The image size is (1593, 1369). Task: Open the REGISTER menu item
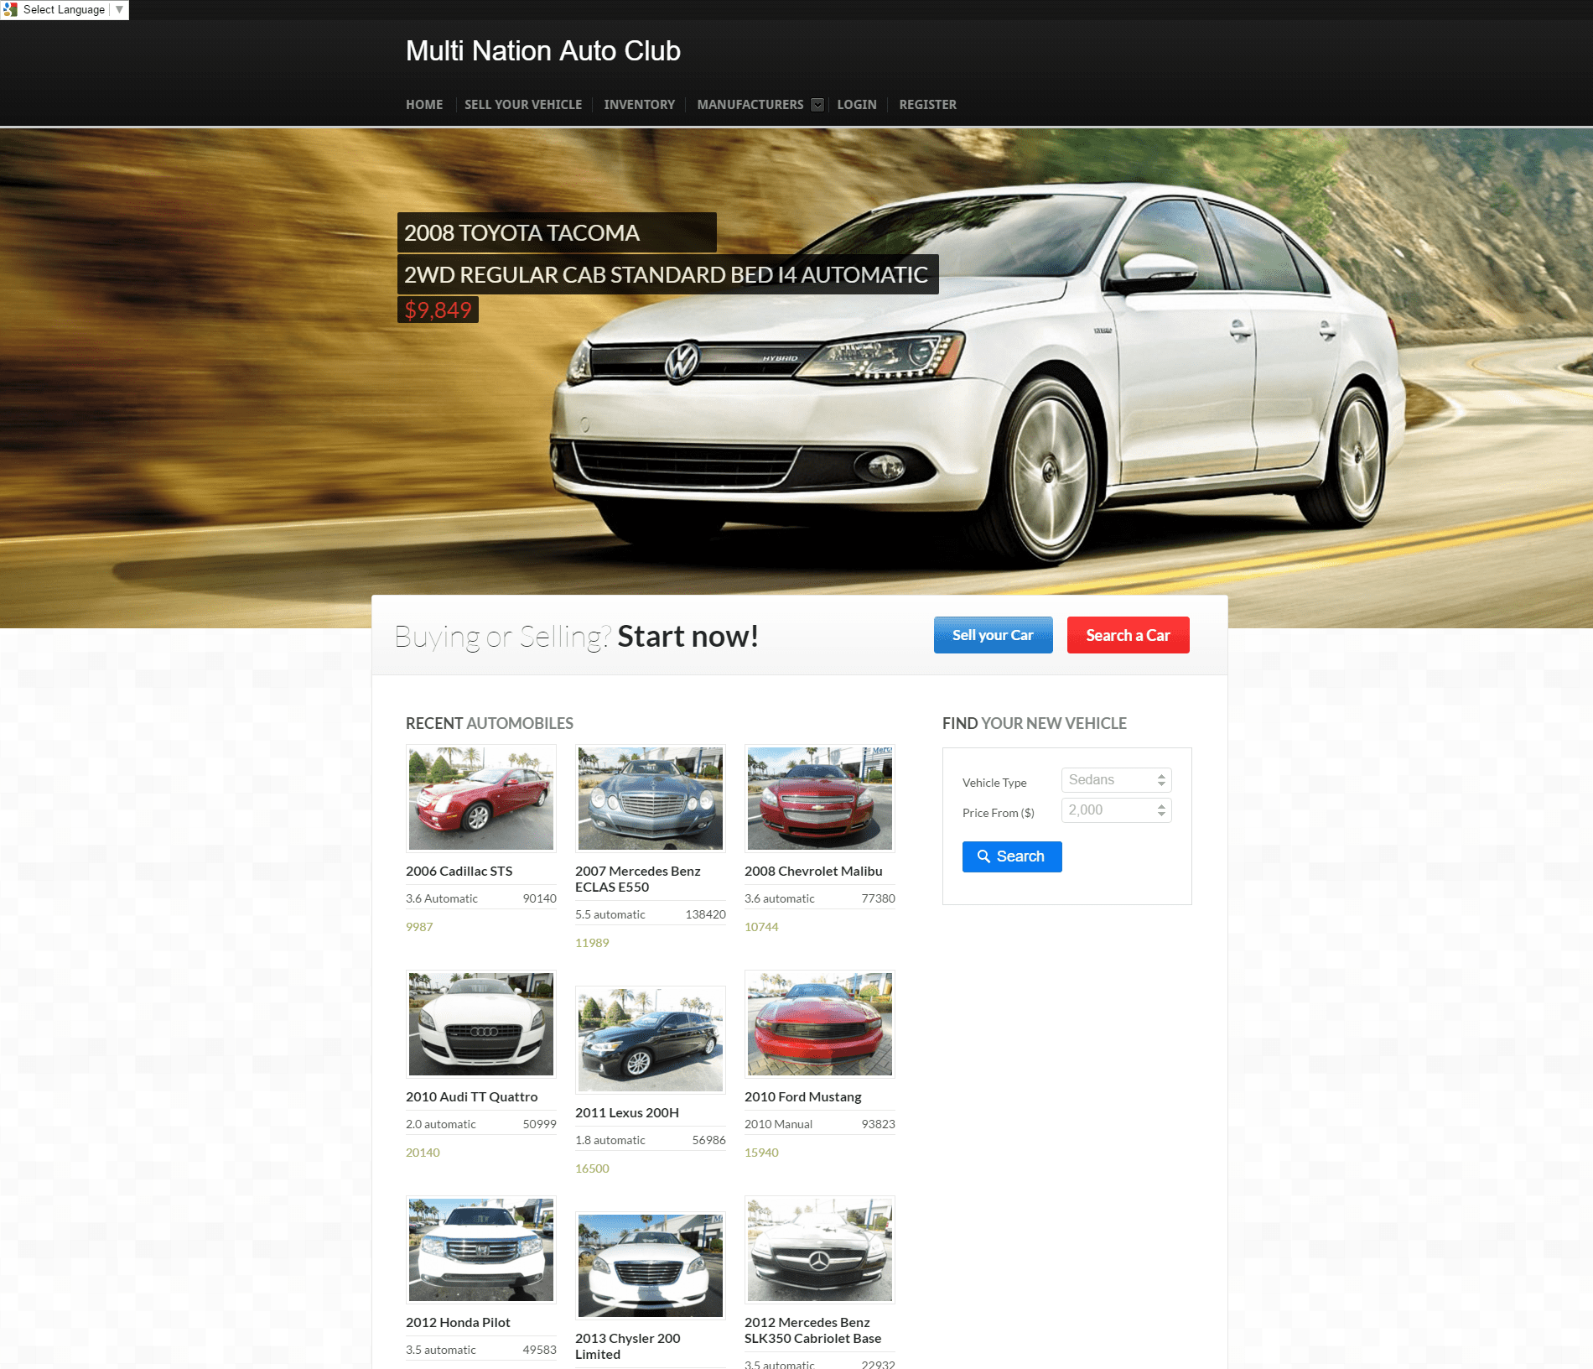pyautogui.click(x=927, y=105)
